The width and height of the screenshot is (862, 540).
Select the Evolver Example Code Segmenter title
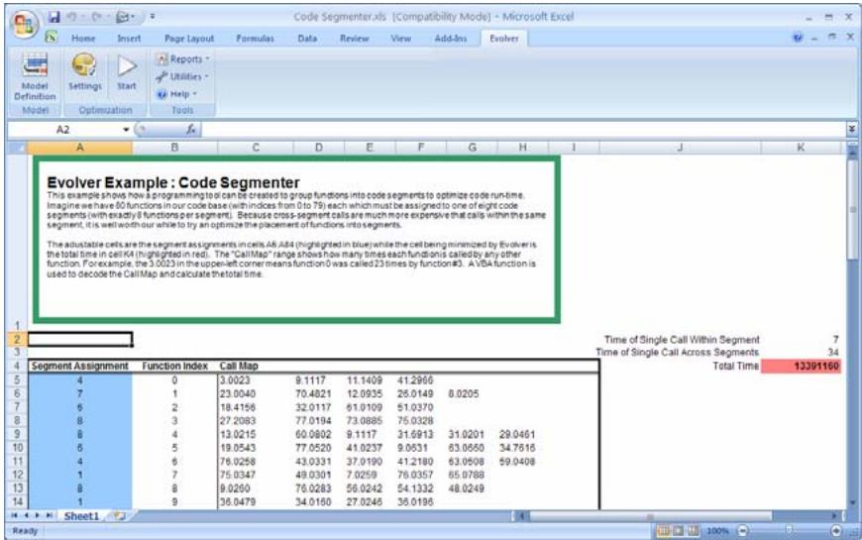tap(173, 182)
